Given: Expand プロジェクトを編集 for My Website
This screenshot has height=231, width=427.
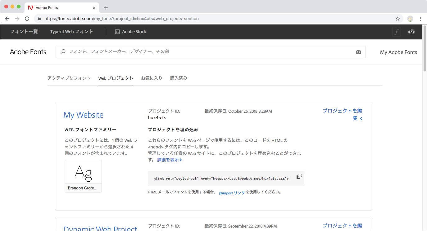Looking at the screenshot, I should click(x=343, y=114).
